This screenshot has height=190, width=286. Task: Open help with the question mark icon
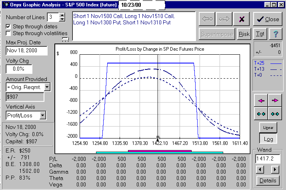point(276,34)
